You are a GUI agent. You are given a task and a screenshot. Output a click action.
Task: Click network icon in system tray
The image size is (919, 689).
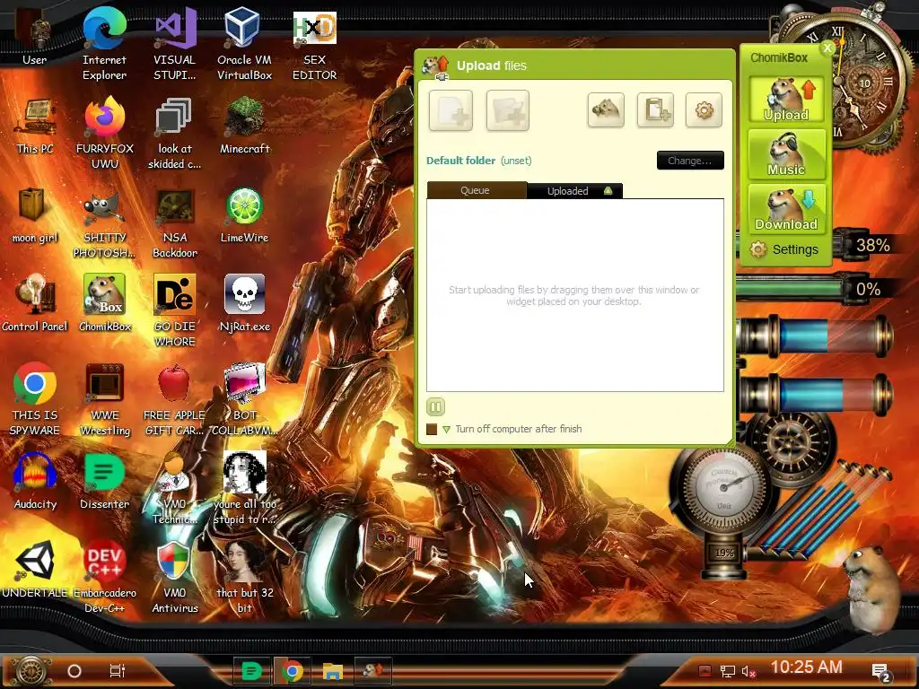[727, 672]
